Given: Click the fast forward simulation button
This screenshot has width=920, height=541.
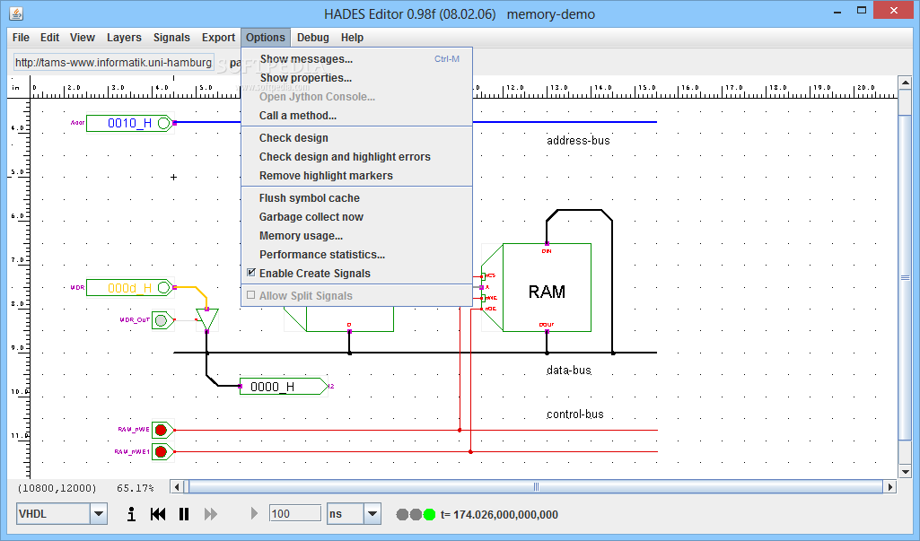Looking at the screenshot, I should click(211, 514).
